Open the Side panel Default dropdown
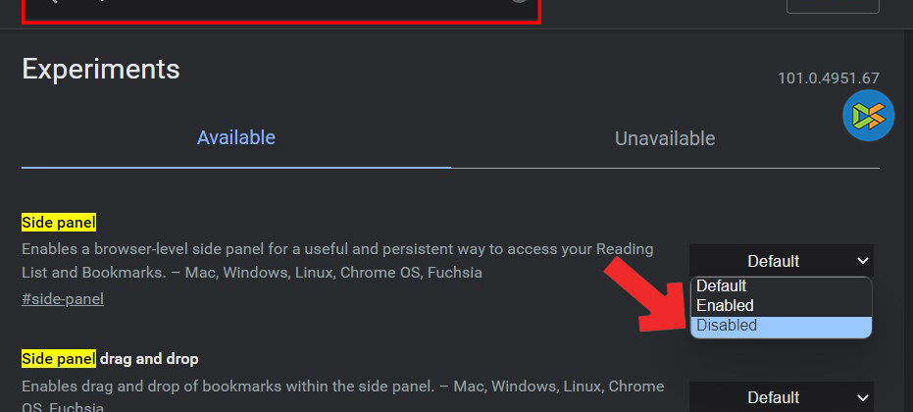The height and width of the screenshot is (412, 913). coord(781,261)
